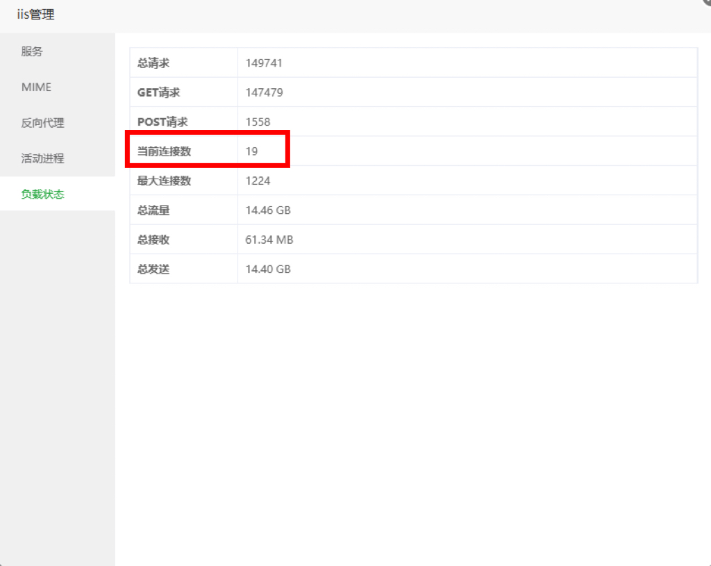Viewport: 711px width, 566px height.
Task: Click the iis管理 panel title
Action: [36, 13]
